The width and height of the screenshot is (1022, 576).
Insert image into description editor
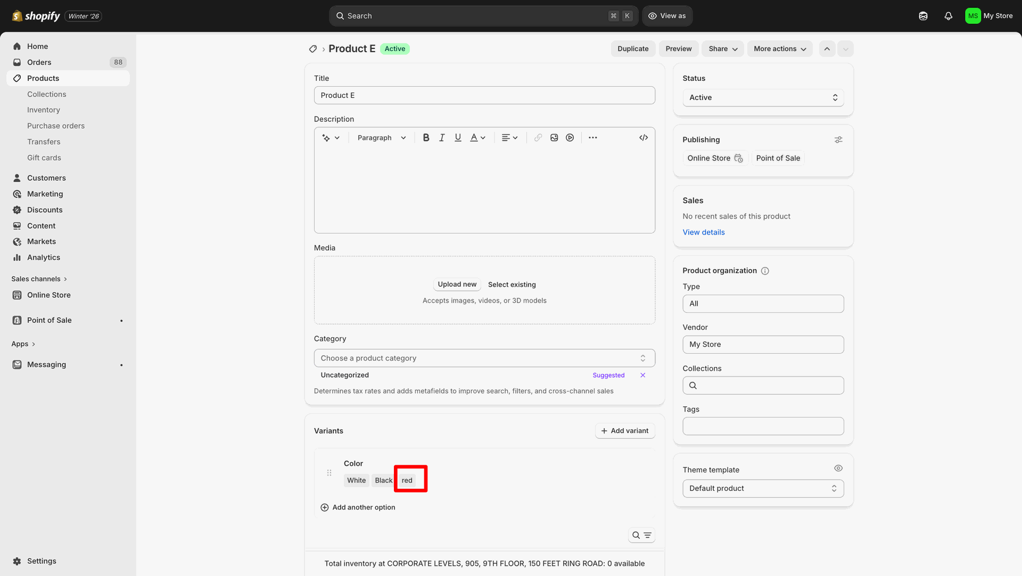click(554, 138)
